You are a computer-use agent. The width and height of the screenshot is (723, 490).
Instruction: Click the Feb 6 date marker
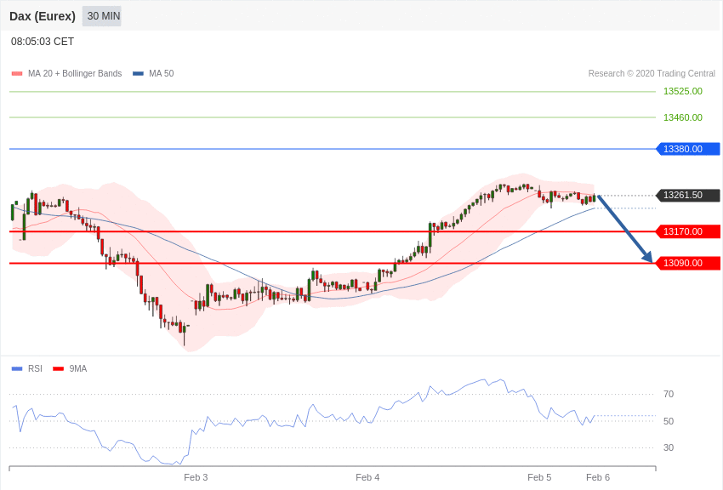point(598,477)
